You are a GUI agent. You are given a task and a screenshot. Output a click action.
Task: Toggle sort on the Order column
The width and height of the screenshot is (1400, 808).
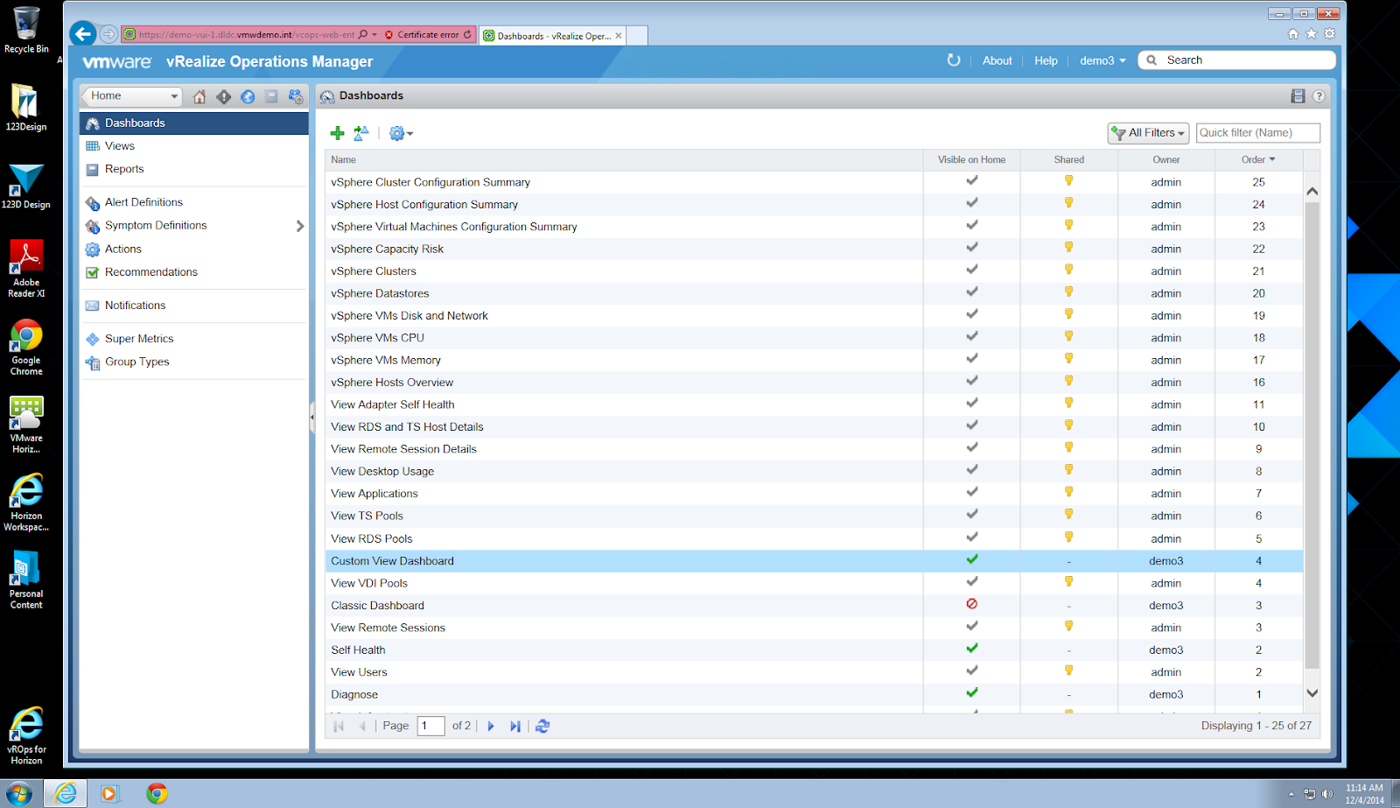coord(1258,160)
